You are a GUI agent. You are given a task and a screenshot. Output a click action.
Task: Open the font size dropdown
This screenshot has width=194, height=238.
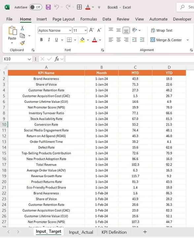(x=85, y=30)
